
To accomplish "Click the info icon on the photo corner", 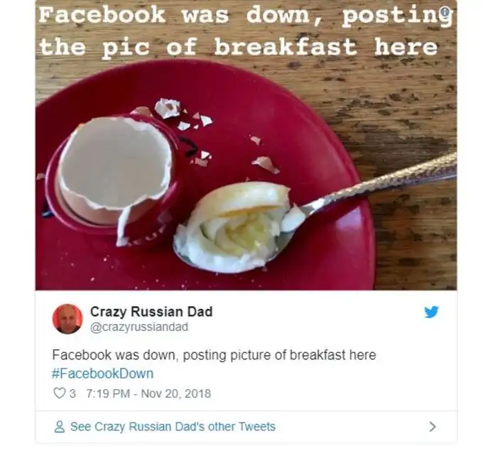I will (x=445, y=13).
